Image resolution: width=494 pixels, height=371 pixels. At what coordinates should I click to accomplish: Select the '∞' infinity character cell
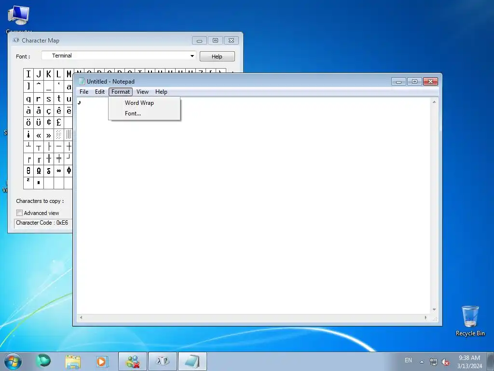58,171
